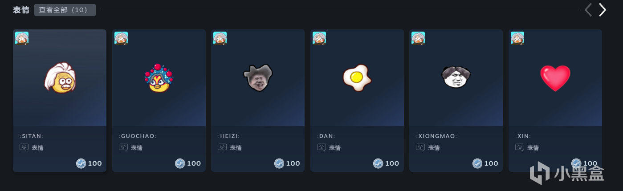Click the 100 points price on HEIZI card
Image resolution: width=623 pixels, height=191 pixels.
tap(293, 163)
